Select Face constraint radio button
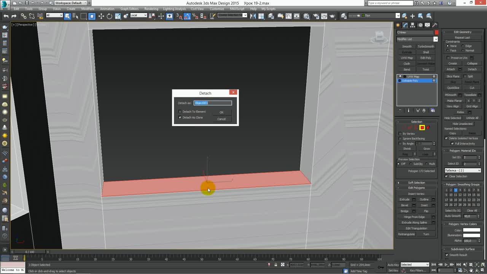Screen dimensions: 487x274 [447, 50]
